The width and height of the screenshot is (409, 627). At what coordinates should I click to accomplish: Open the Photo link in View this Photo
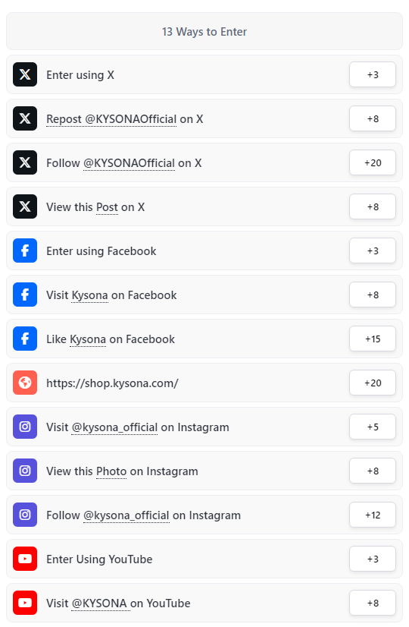tap(111, 471)
